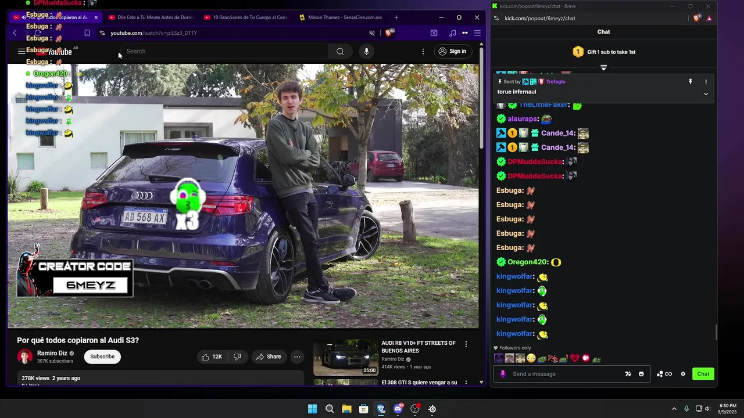Close the active Audi S3 YouTube tab
Image resolution: width=744 pixels, height=418 pixels.
click(x=96, y=17)
